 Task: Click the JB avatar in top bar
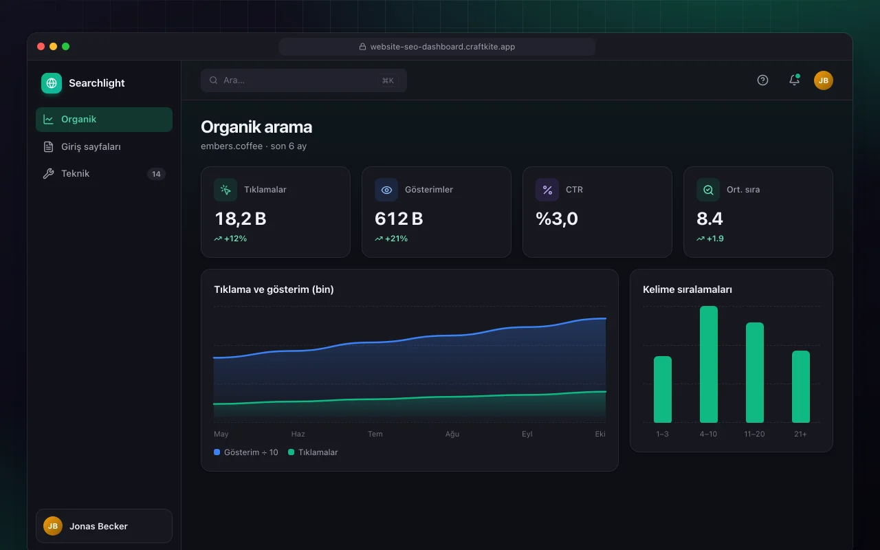pyautogui.click(x=824, y=80)
